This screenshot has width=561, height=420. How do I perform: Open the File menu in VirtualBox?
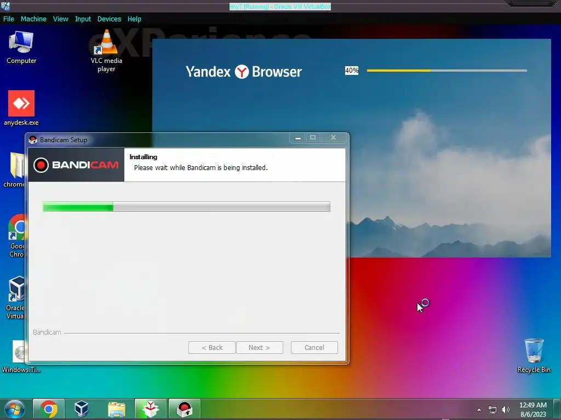(x=9, y=19)
